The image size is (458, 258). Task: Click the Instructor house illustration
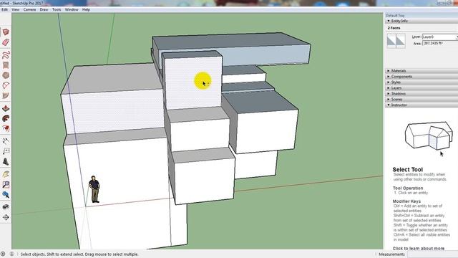[x=429, y=135]
